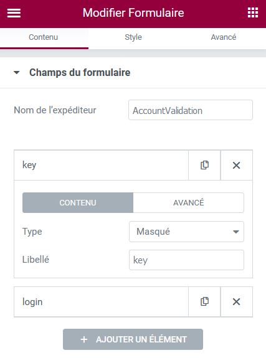266x358 pixels.
Task: Click the Ajouter un élément button
Action: click(133, 339)
